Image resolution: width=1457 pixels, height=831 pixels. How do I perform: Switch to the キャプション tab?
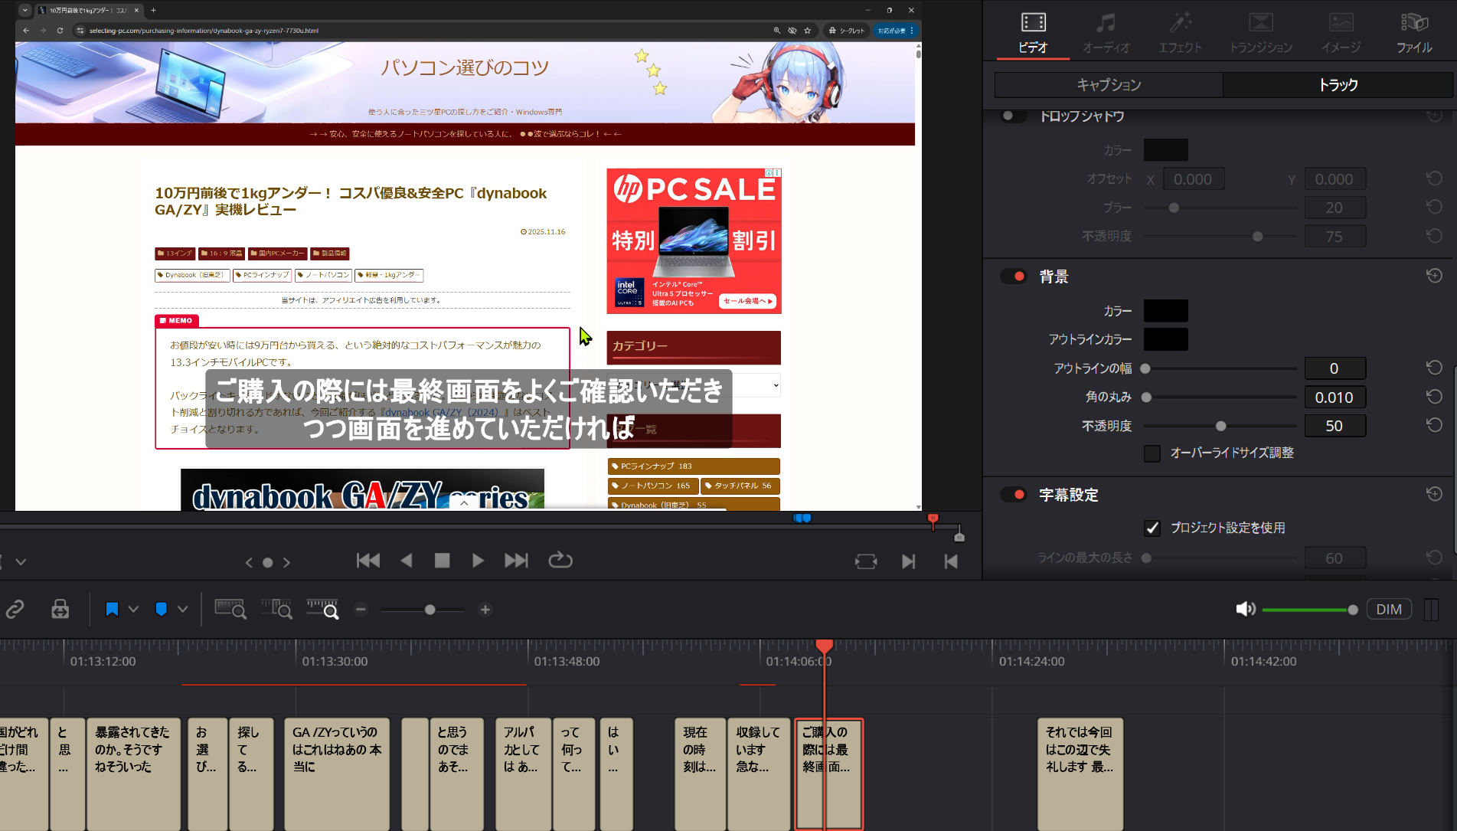pos(1109,85)
